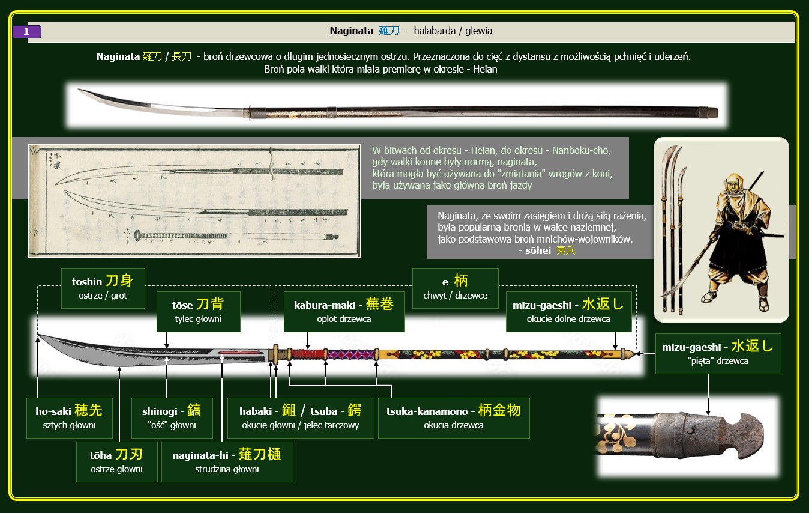This screenshot has height=513, width=809.
Task: Select the habaki / tsuba label box
Action: point(300,417)
